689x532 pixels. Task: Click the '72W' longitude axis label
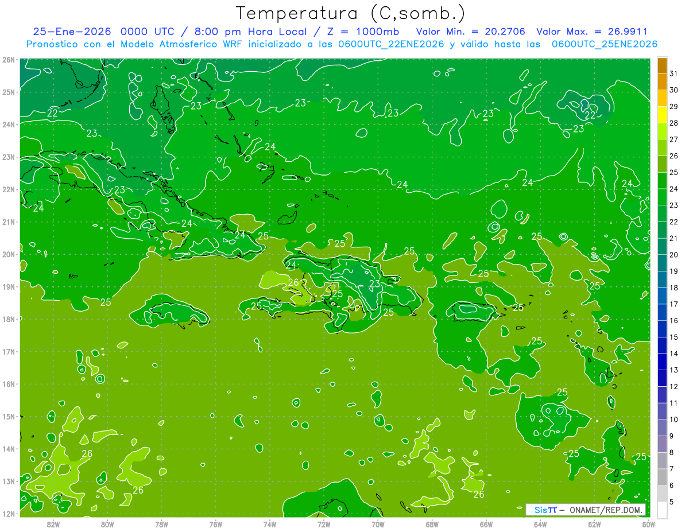pos(324,524)
